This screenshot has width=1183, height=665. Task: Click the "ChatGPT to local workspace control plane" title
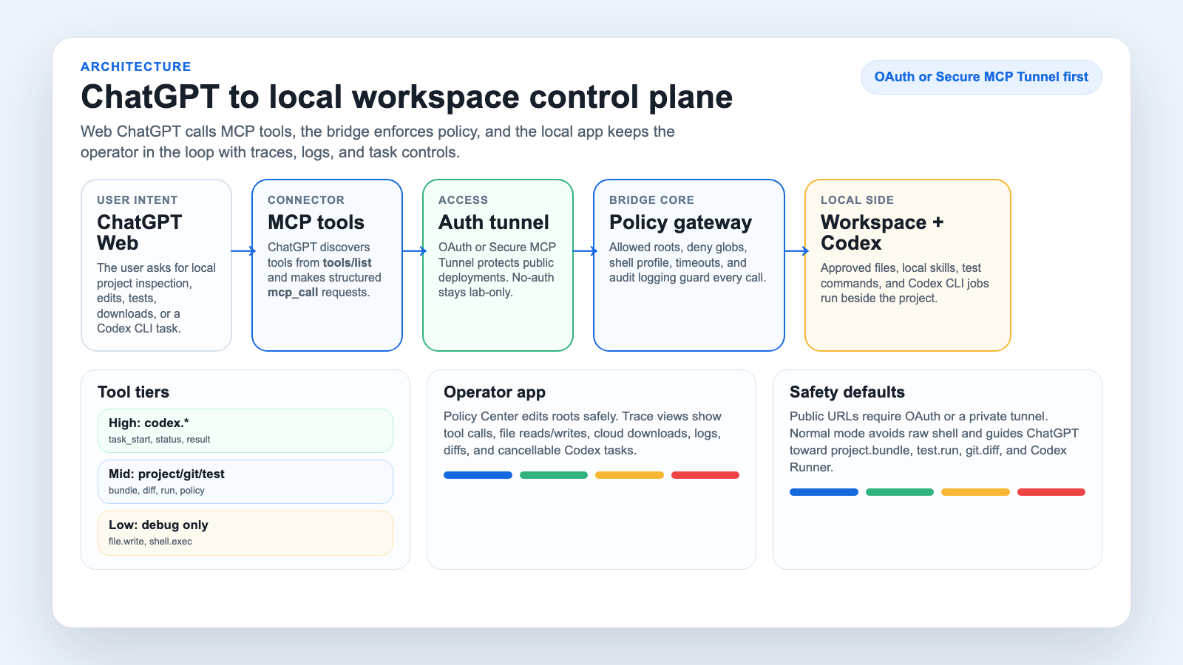point(407,97)
